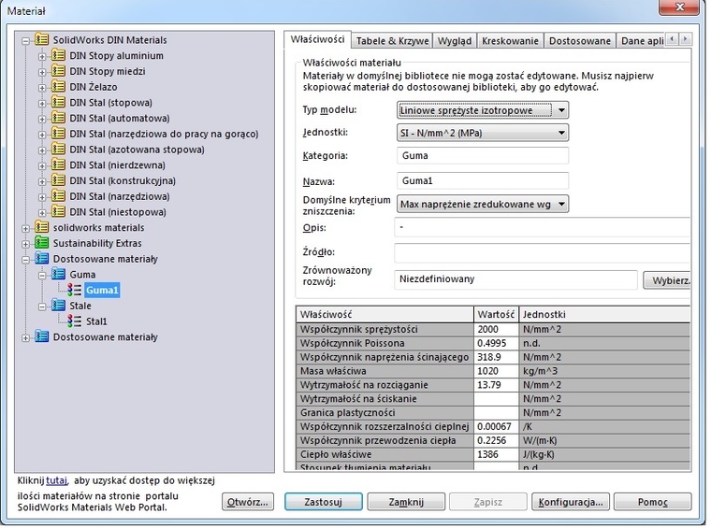Click the SolidWorks DIN Materials library icon
Image resolution: width=711 pixels, height=528 pixels.
42,39
